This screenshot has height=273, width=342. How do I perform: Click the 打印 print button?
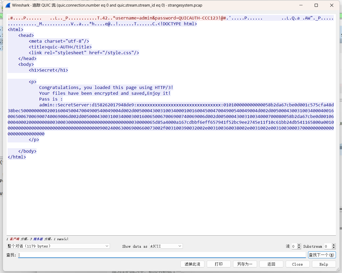(x=219, y=264)
